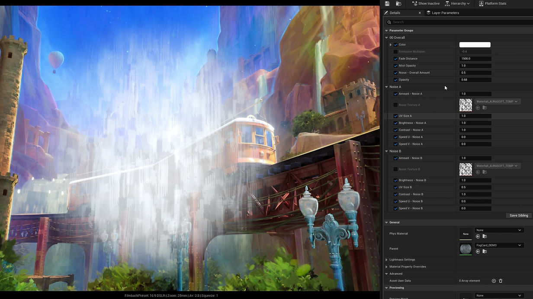
Task: Close the Details tab
Action: 420,13
